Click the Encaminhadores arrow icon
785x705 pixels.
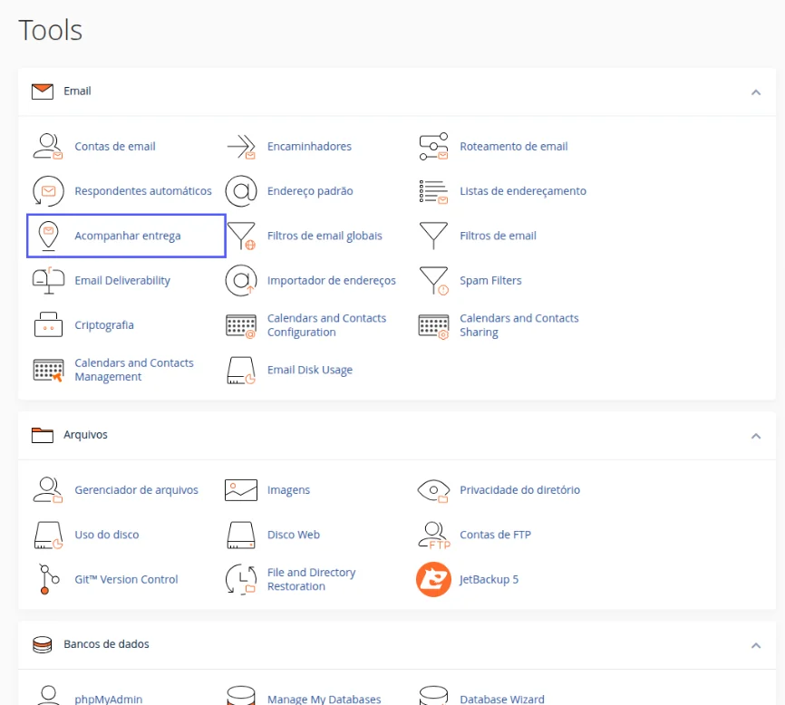click(241, 147)
